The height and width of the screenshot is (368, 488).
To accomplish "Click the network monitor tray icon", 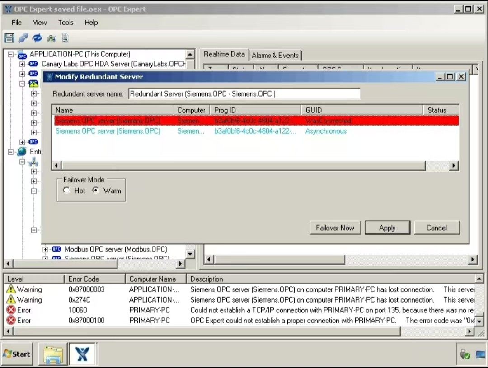I will pyautogui.click(x=480, y=354).
